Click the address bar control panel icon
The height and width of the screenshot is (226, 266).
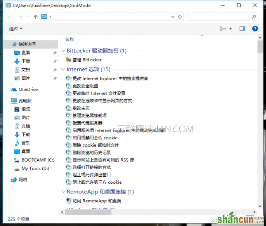(44, 17)
